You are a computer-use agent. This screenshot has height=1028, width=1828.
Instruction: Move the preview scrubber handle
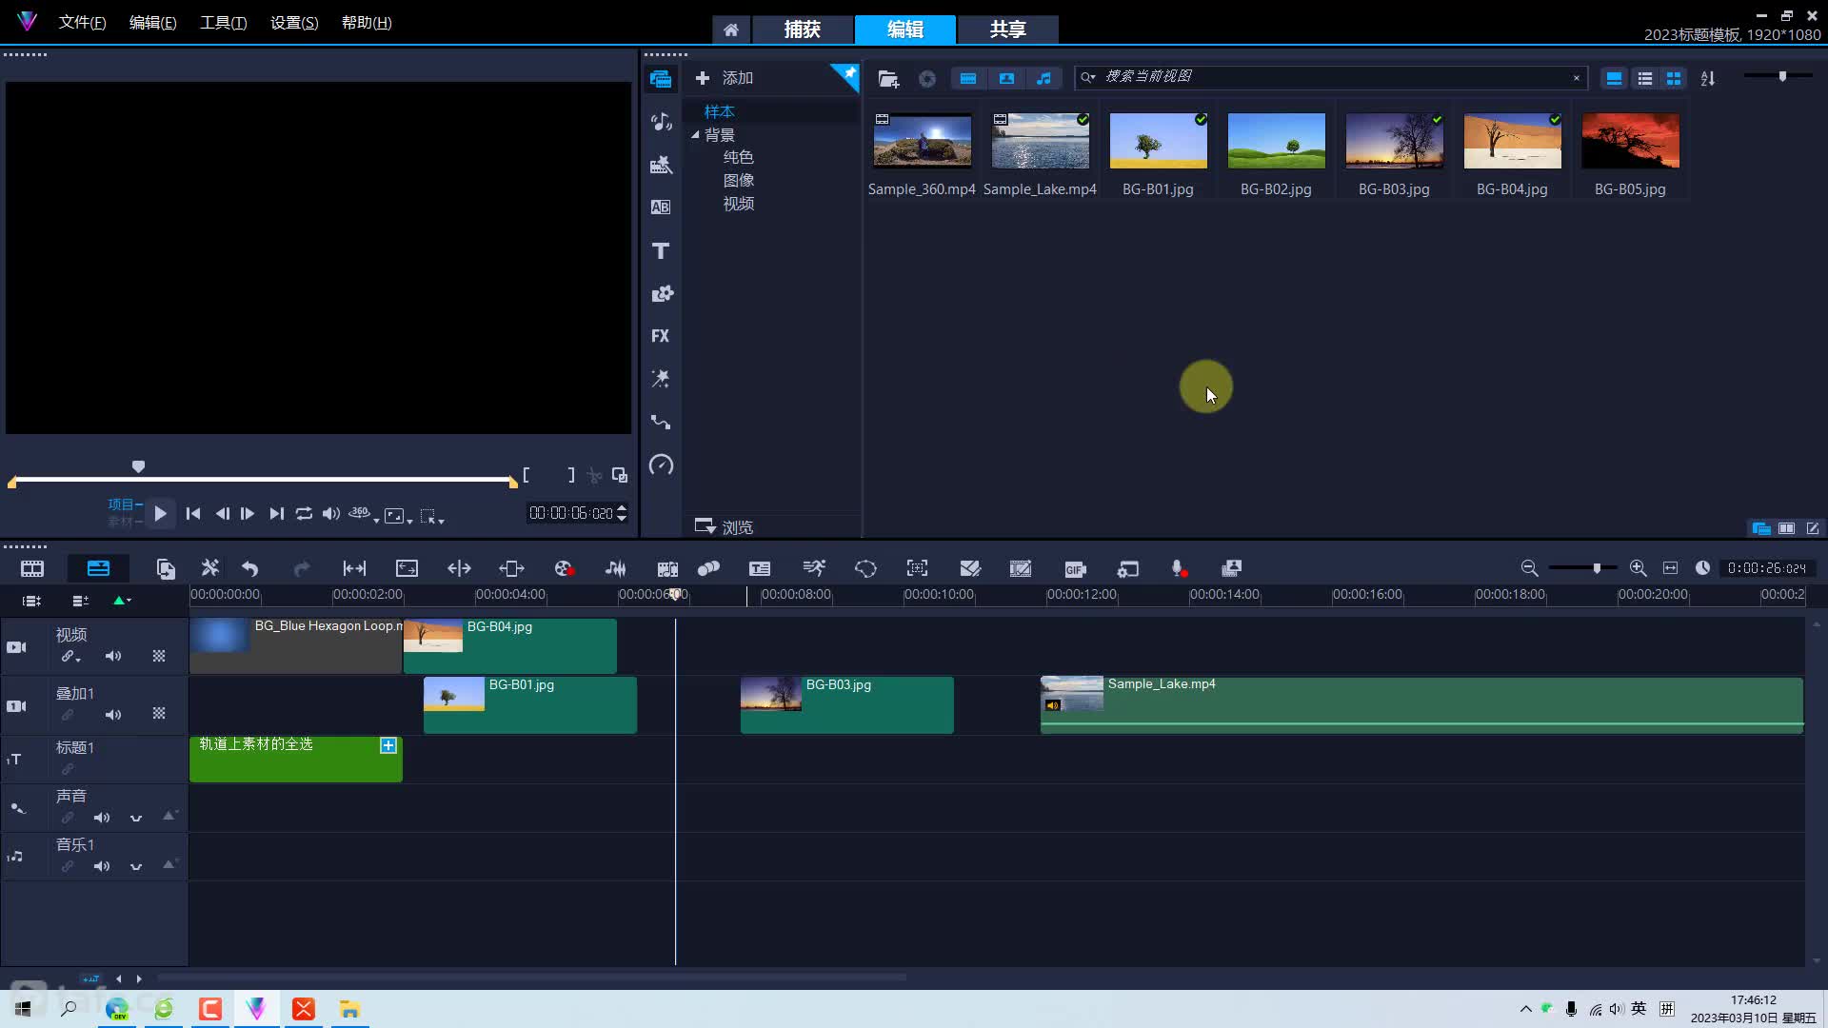click(x=138, y=466)
